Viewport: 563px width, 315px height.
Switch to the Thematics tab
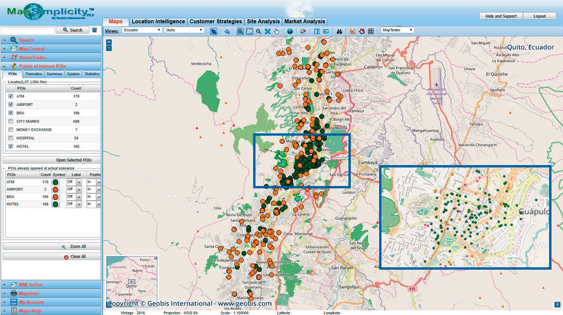coord(33,74)
